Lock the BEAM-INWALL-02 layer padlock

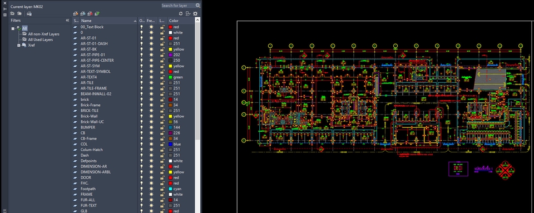click(162, 94)
